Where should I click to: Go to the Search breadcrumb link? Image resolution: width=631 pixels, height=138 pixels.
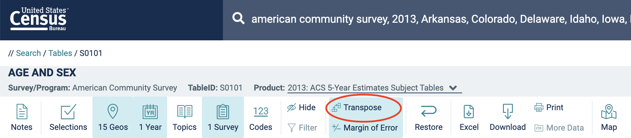[x=28, y=53]
